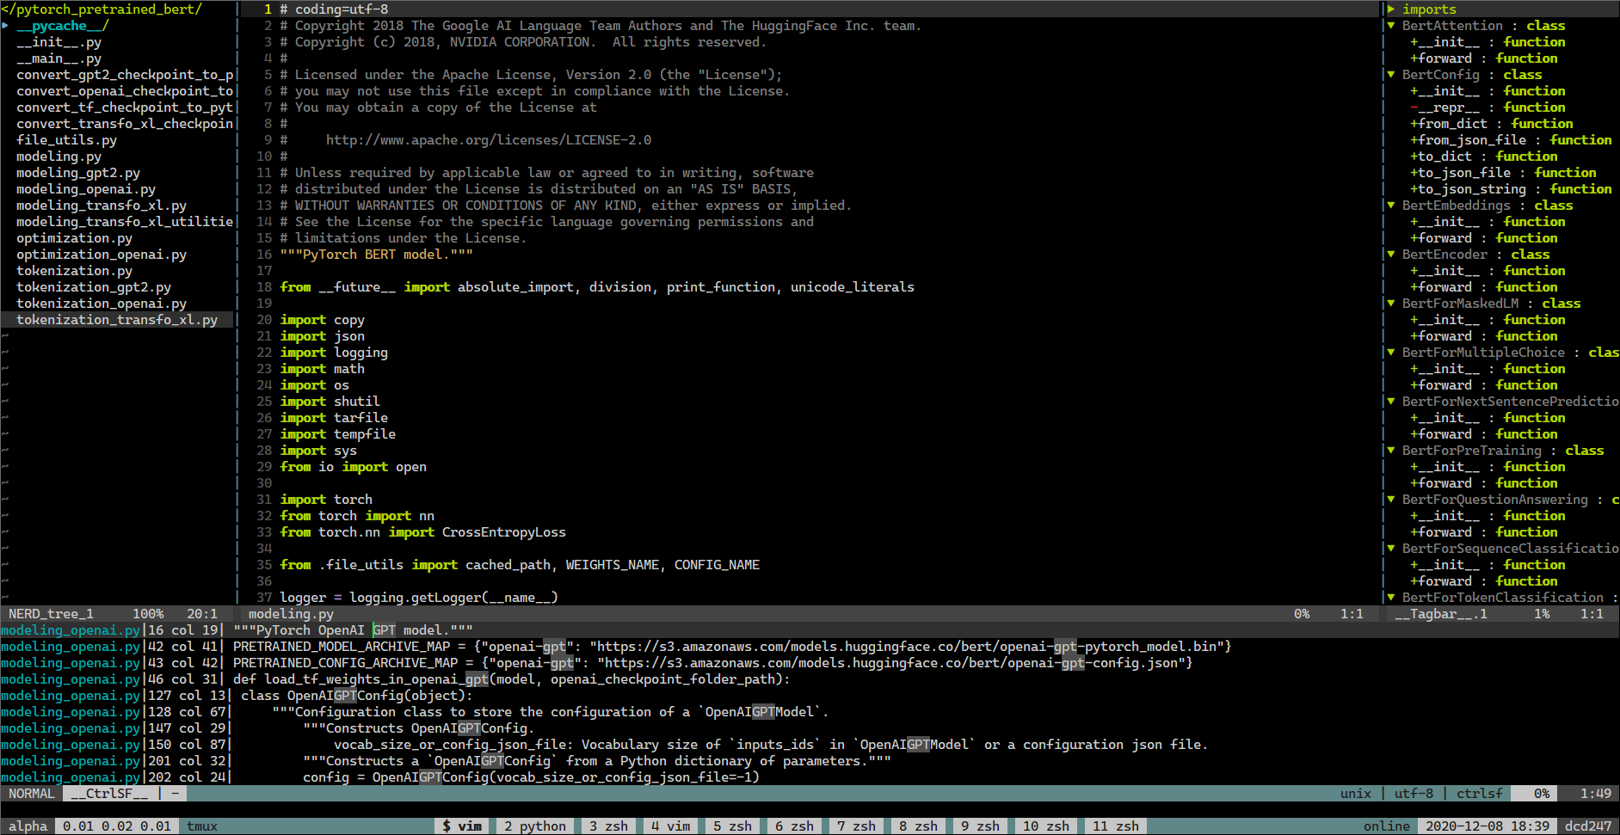This screenshot has height=835, width=1620.
Task: Jump to BertAttention forward function tag
Action: pos(1484,58)
